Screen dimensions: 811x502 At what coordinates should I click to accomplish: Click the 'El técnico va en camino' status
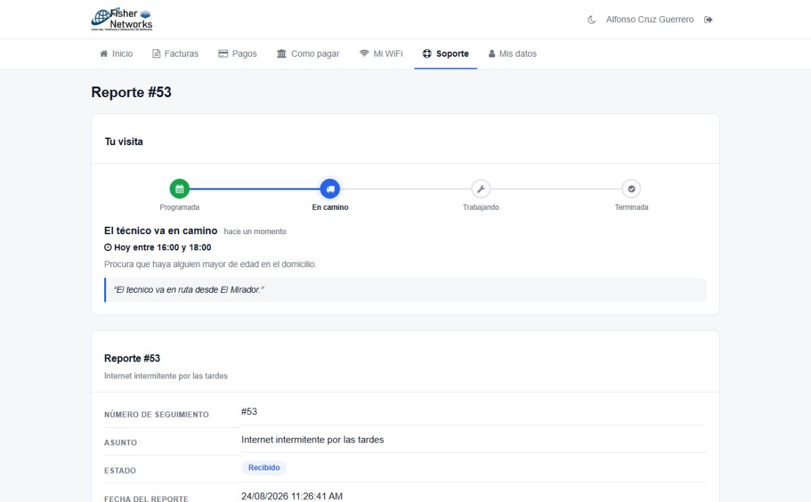(x=161, y=231)
